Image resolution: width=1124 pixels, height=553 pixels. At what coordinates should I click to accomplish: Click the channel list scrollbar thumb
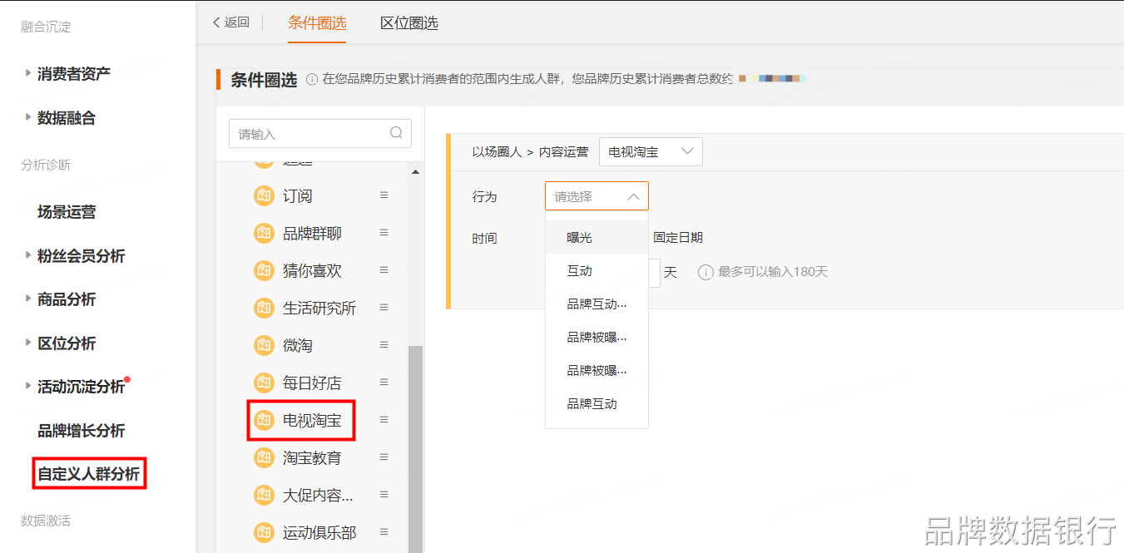click(416, 449)
